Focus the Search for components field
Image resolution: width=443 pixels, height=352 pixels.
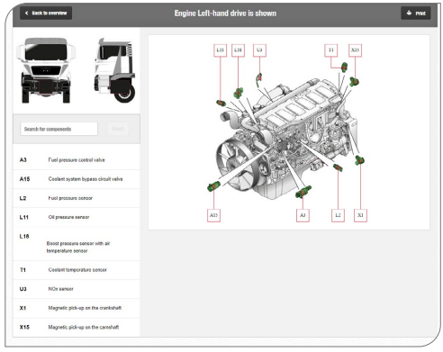(59, 129)
